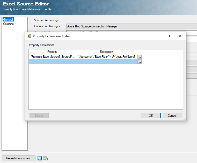
Task: Open the Connection Manager dropdown
Action: coord(132,26)
